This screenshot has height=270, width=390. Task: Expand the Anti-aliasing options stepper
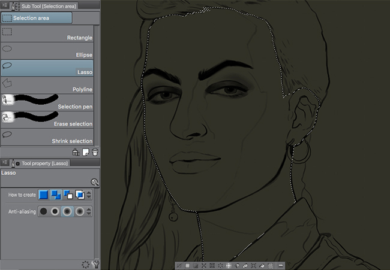tap(89, 211)
